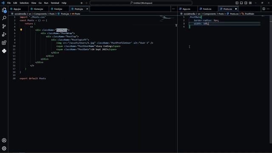Click the width line in Posts.css
Screen dimensions: 272x153
pos(201,24)
